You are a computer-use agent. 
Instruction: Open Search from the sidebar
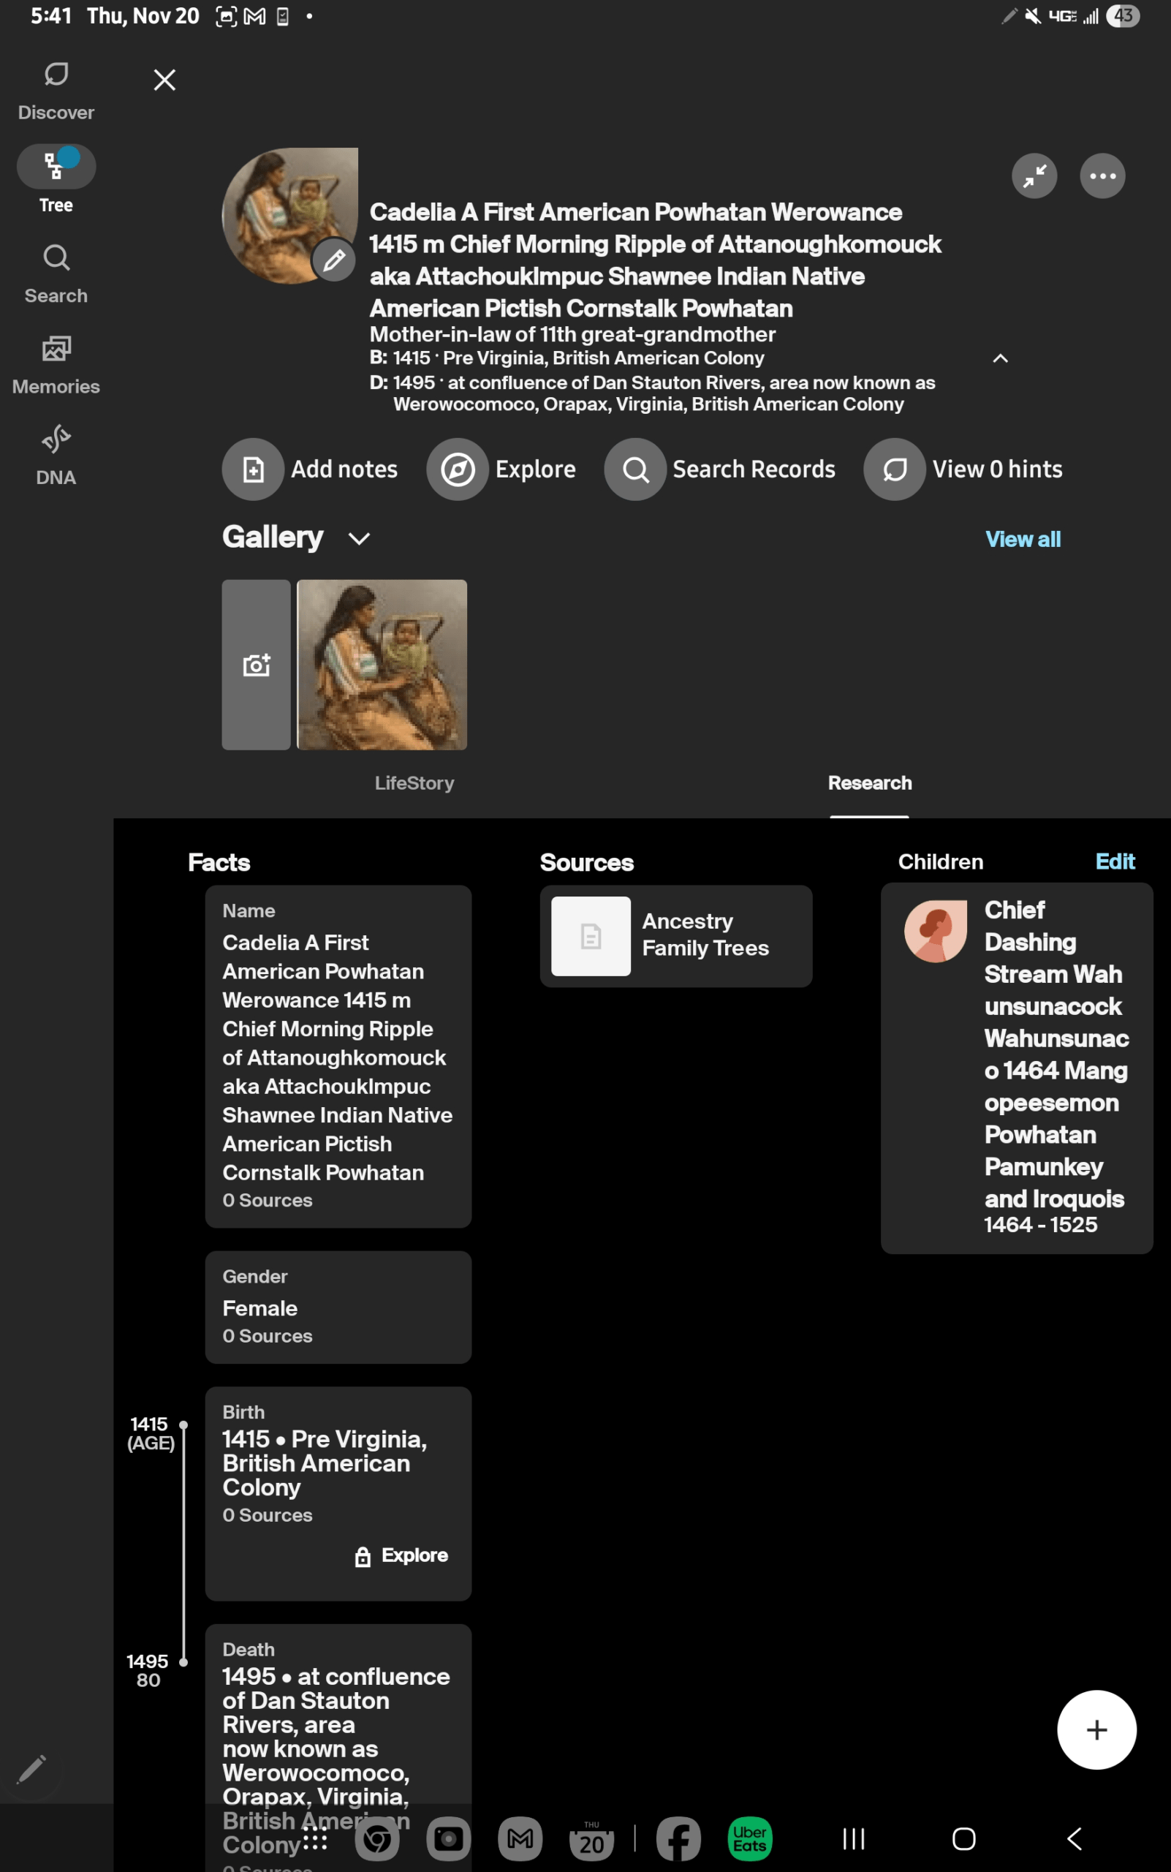click(55, 269)
